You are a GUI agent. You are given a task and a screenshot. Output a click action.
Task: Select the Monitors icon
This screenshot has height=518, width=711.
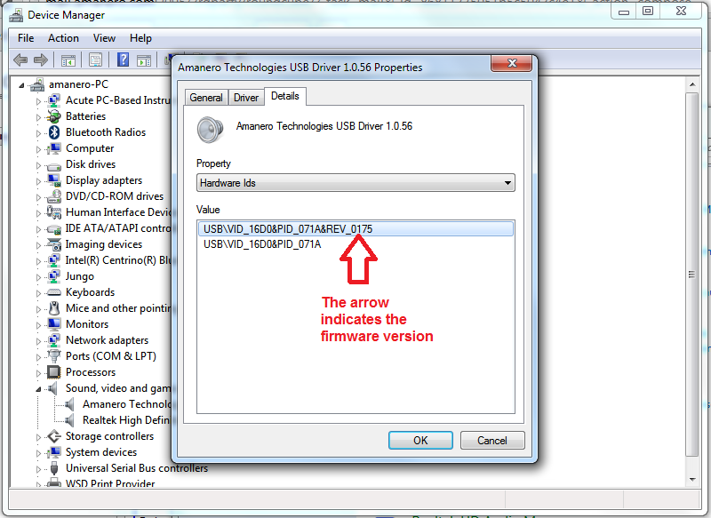54,324
